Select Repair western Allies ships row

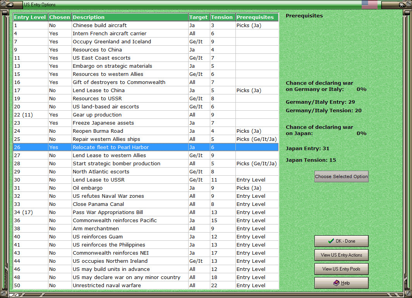(146, 139)
